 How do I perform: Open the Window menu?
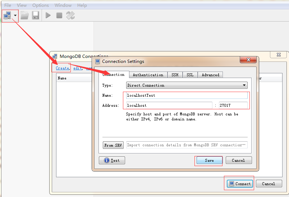pos(63,5)
